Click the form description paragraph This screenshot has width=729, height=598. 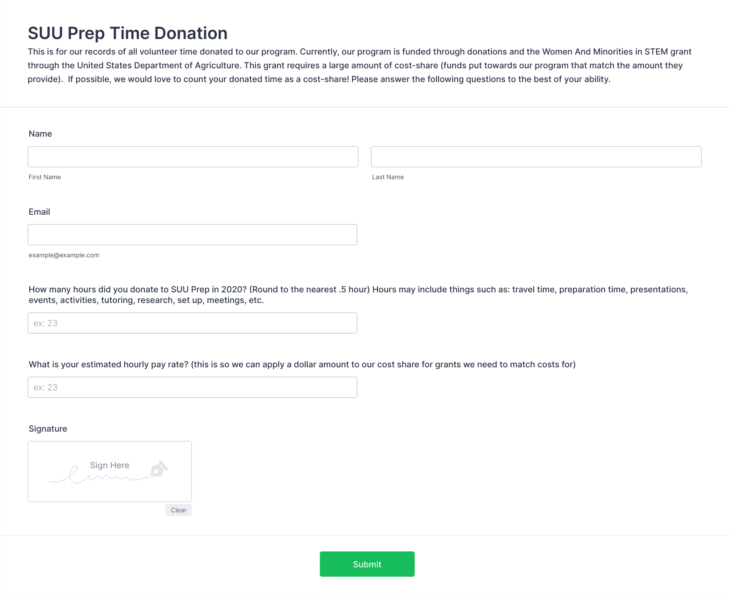pos(360,66)
